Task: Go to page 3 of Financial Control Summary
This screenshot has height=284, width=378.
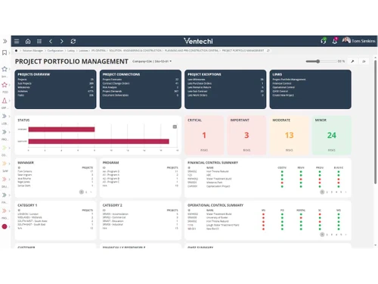Action: point(332,192)
